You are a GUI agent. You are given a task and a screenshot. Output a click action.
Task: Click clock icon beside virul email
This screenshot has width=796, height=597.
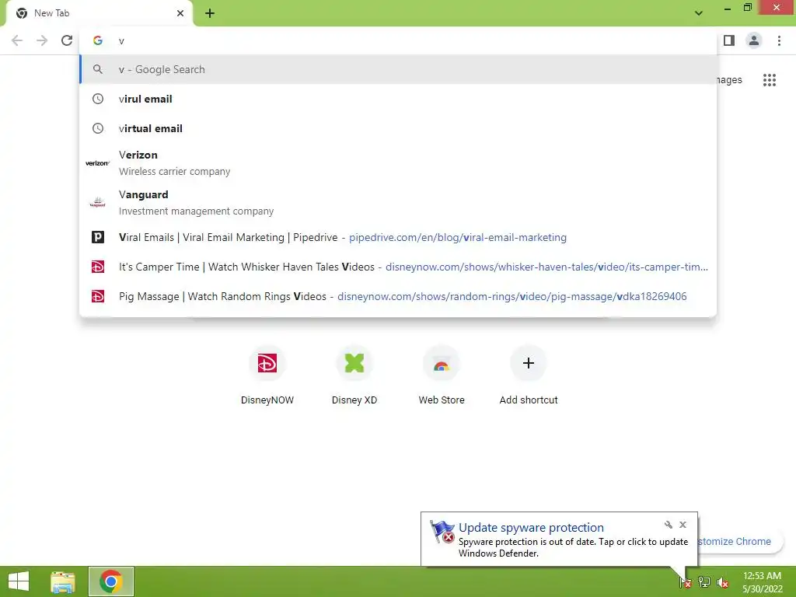click(x=97, y=99)
